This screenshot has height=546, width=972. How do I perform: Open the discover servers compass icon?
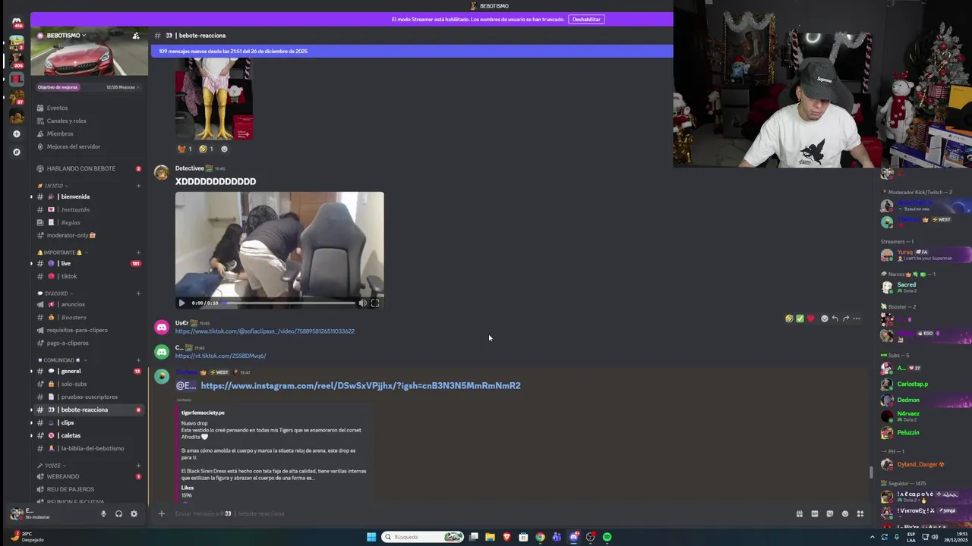click(x=17, y=152)
